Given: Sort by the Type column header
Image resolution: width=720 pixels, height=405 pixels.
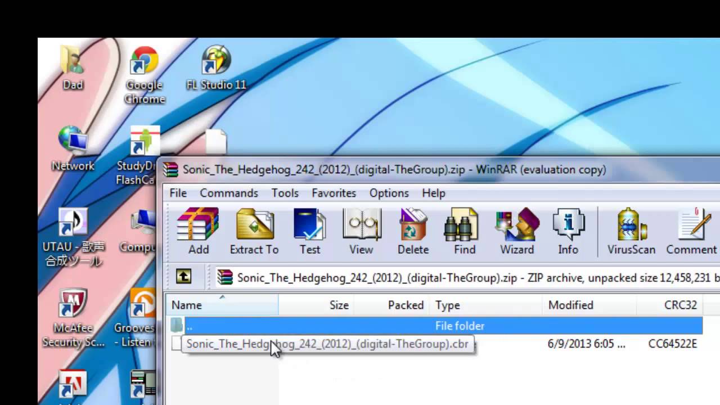Looking at the screenshot, I should click(x=486, y=305).
